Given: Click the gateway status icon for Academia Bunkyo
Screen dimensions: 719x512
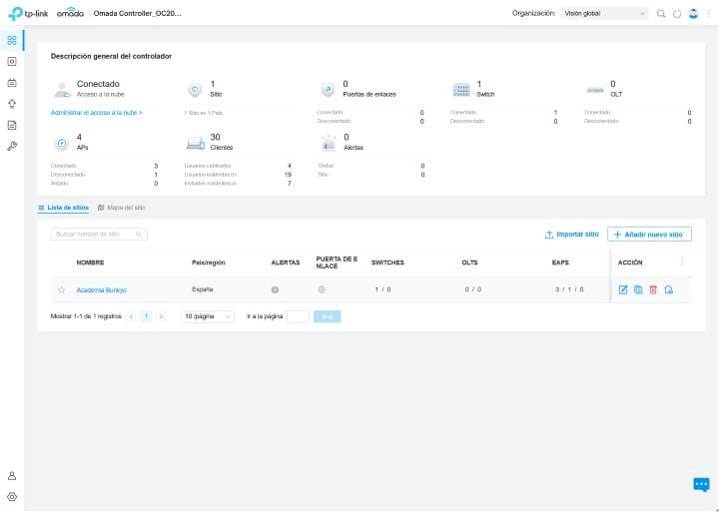Looking at the screenshot, I should (x=322, y=289).
